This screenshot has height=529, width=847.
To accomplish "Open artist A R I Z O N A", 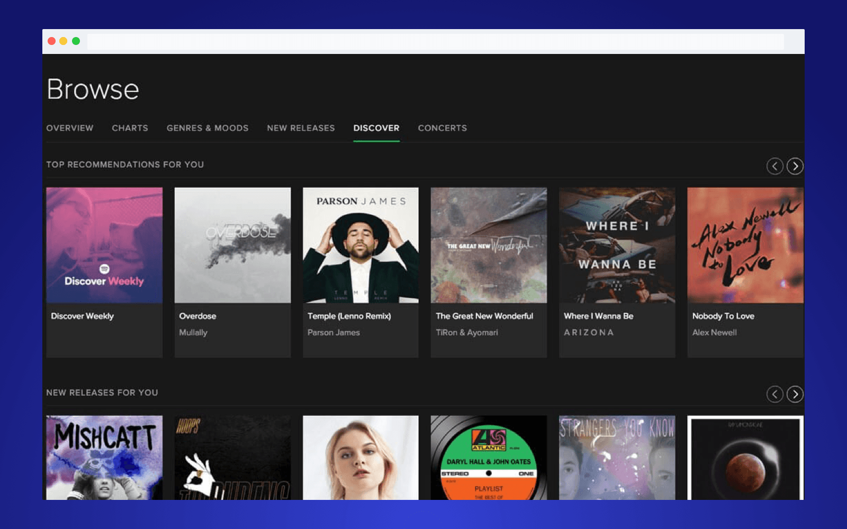I will [589, 332].
